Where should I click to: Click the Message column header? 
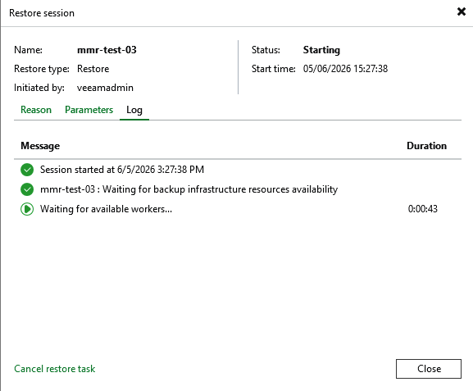pos(40,146)
